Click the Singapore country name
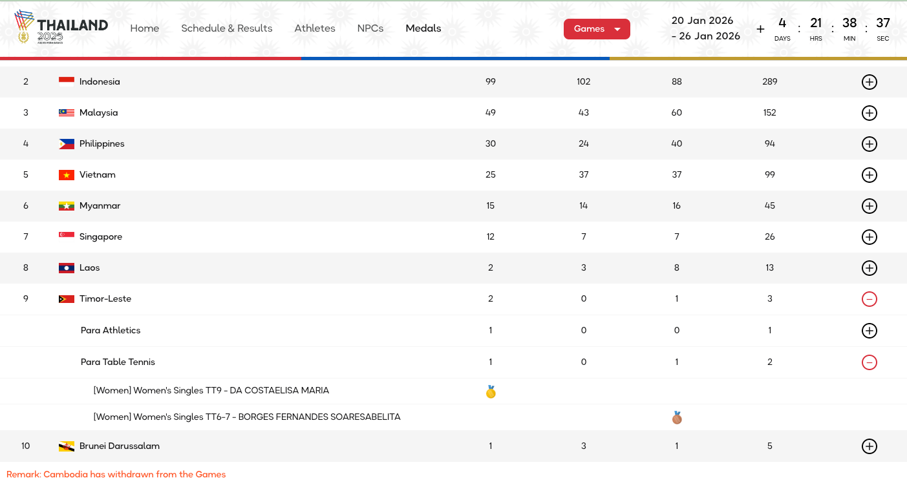Image resolution: width=907 pixels, height=489 pixels. [101, 237]
